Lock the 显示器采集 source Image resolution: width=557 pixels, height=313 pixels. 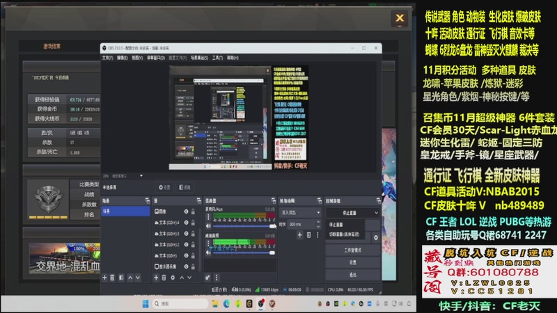coord(194,266)
